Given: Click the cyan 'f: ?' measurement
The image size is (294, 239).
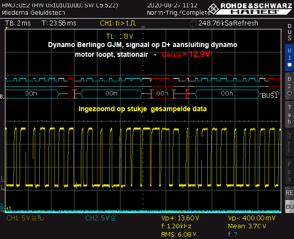Looking at the screenshot, I should point(232,234).
